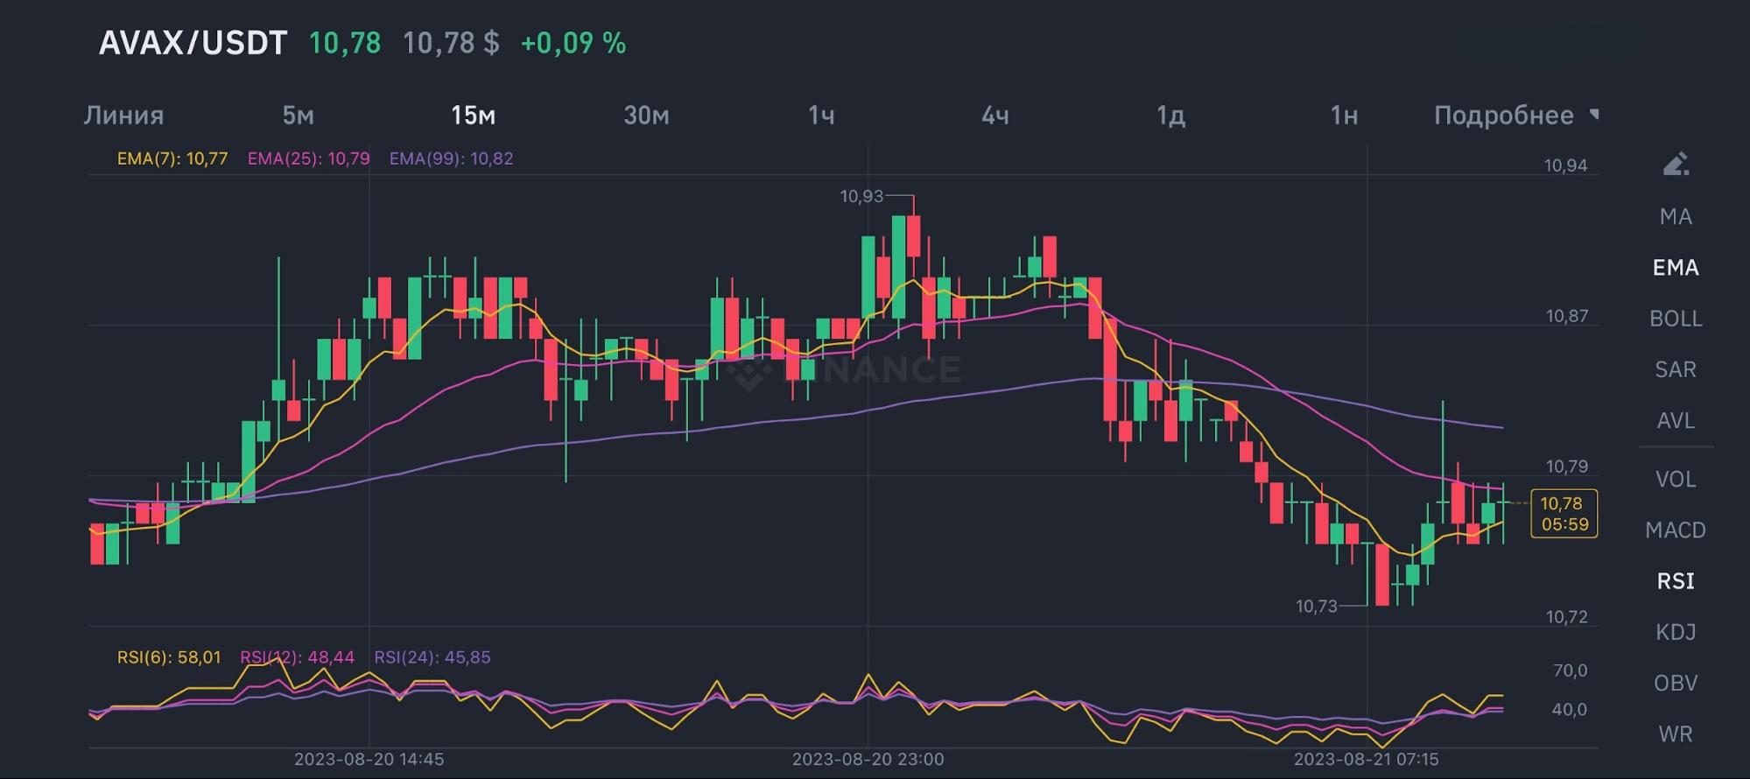Select the 4ч timeframe
This screenshot has height=779, width=1750.
(x=994, y=115)
